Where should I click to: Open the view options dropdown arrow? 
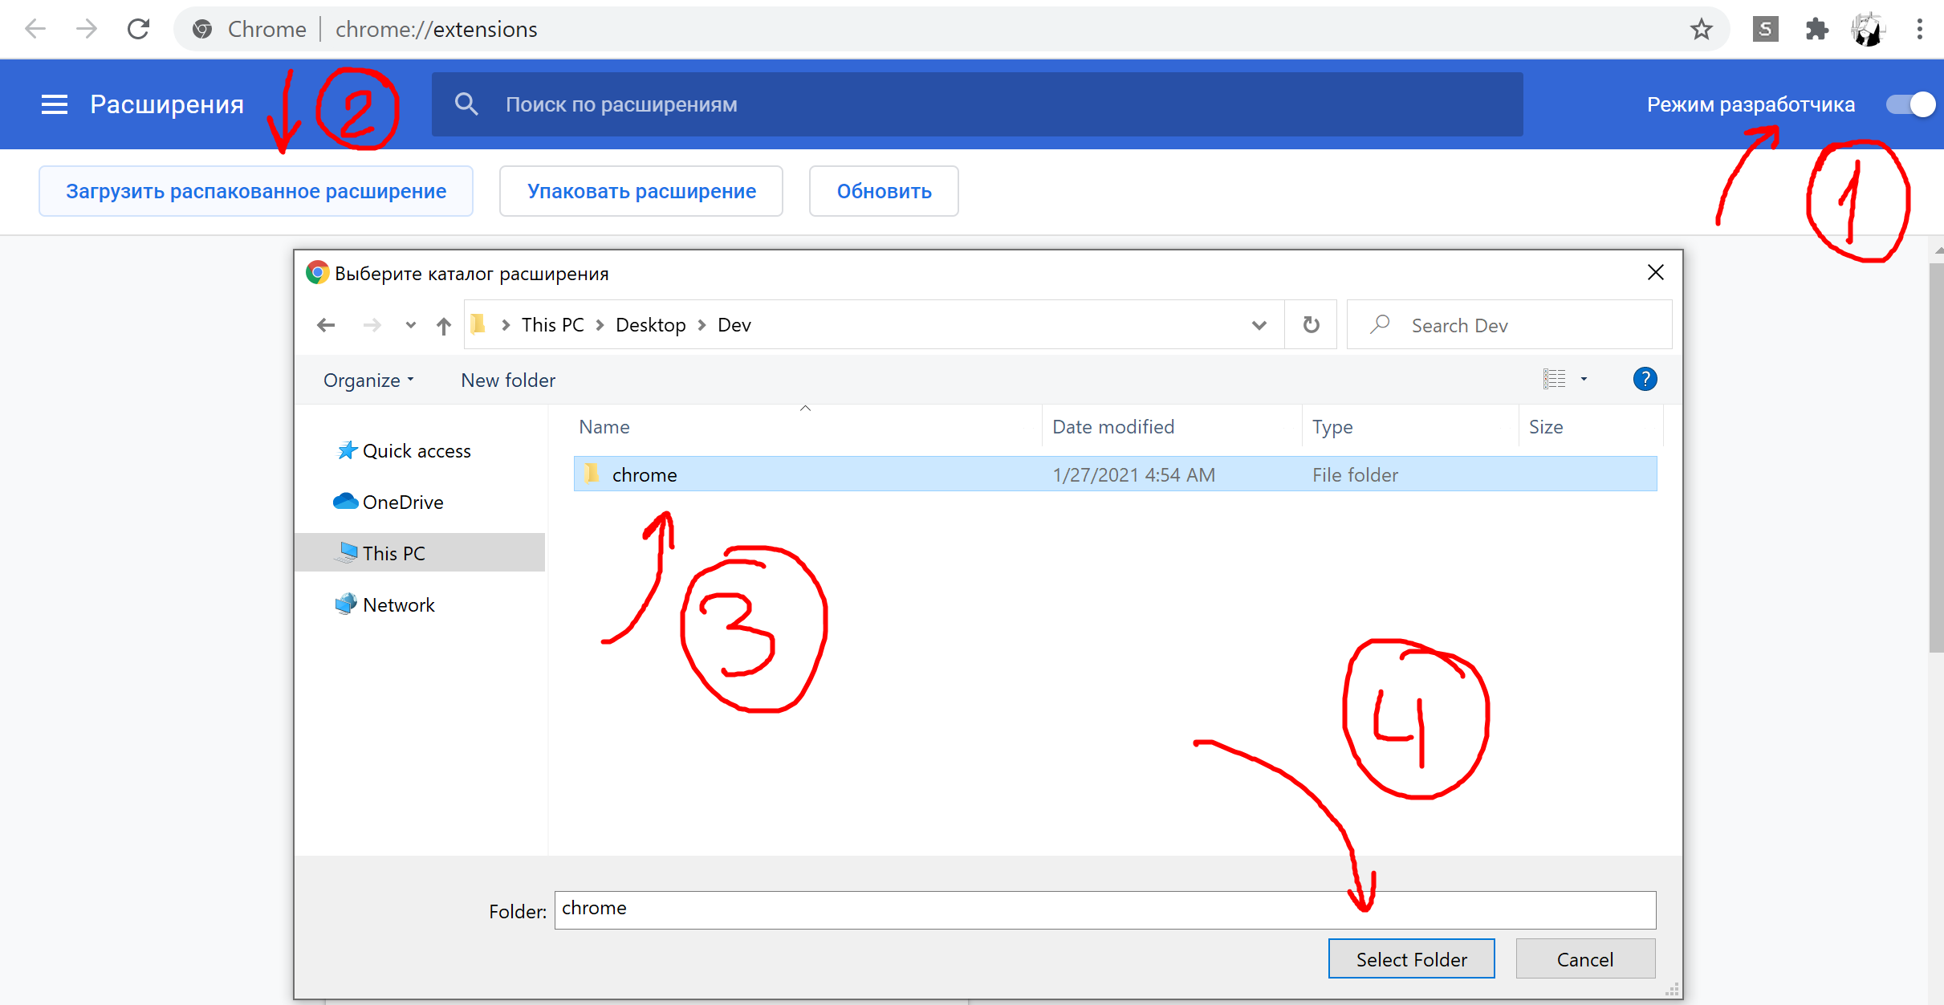tap(1584, 379)
